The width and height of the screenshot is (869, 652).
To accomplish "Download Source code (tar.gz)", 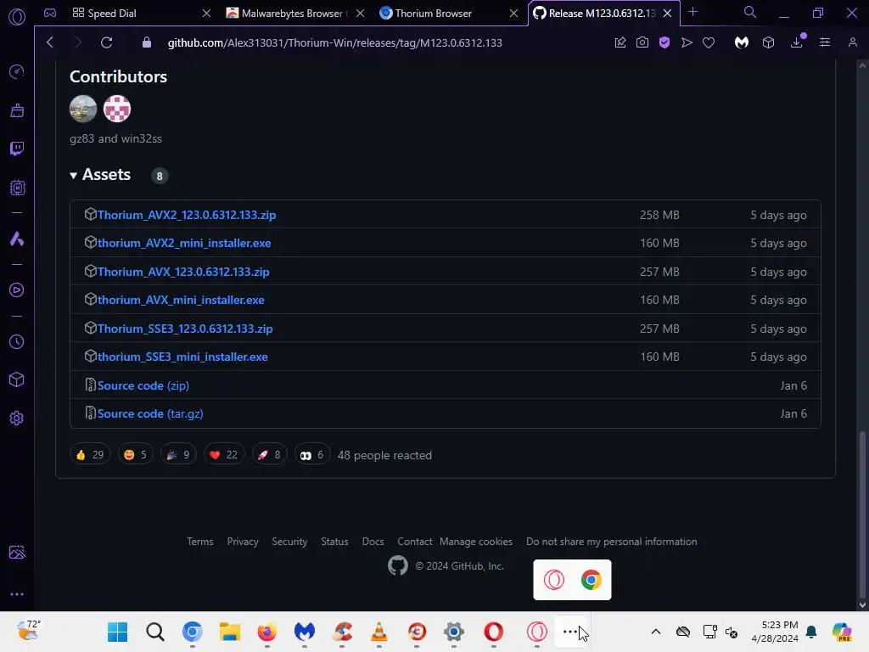I will tap(150, 414).
